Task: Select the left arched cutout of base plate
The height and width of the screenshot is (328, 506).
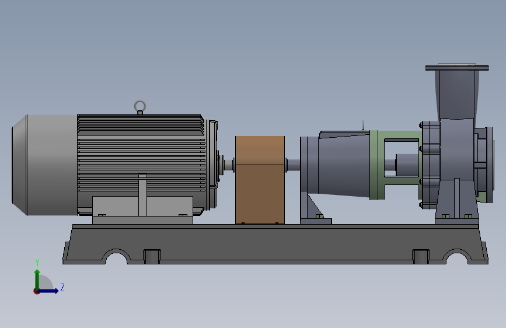Action: tap(117, 257)
